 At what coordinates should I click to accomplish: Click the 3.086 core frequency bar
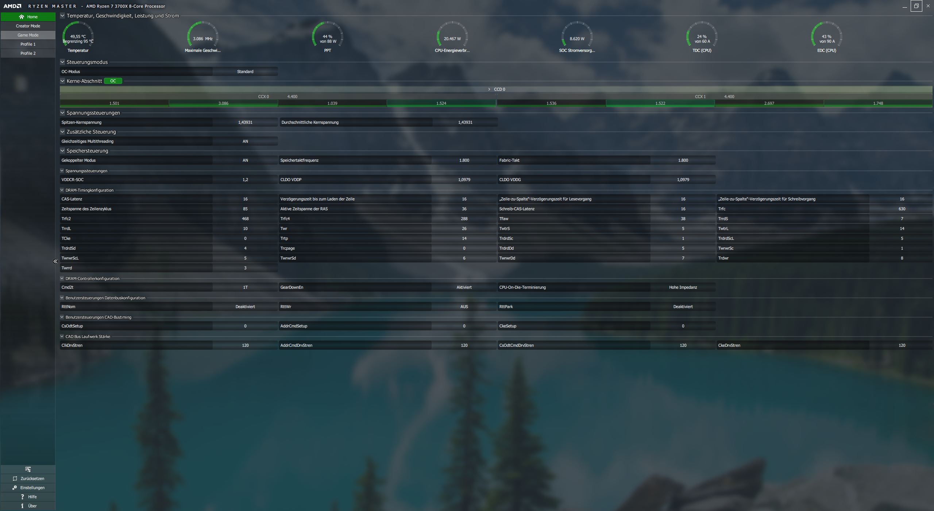tap(223, 103)
